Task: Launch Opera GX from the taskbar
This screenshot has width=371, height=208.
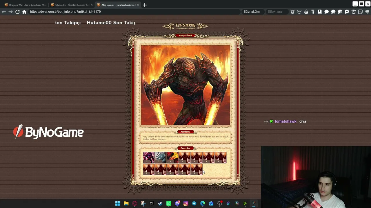Action: tap(134, 203)
